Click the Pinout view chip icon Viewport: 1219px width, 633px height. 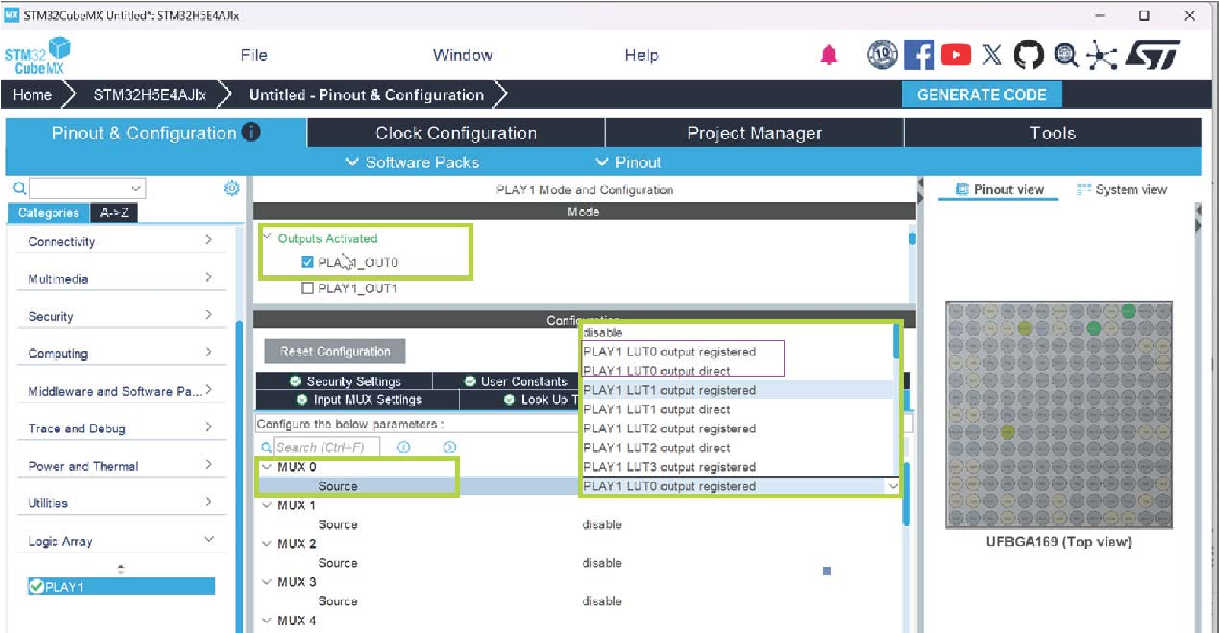click(x=962, y=189)
